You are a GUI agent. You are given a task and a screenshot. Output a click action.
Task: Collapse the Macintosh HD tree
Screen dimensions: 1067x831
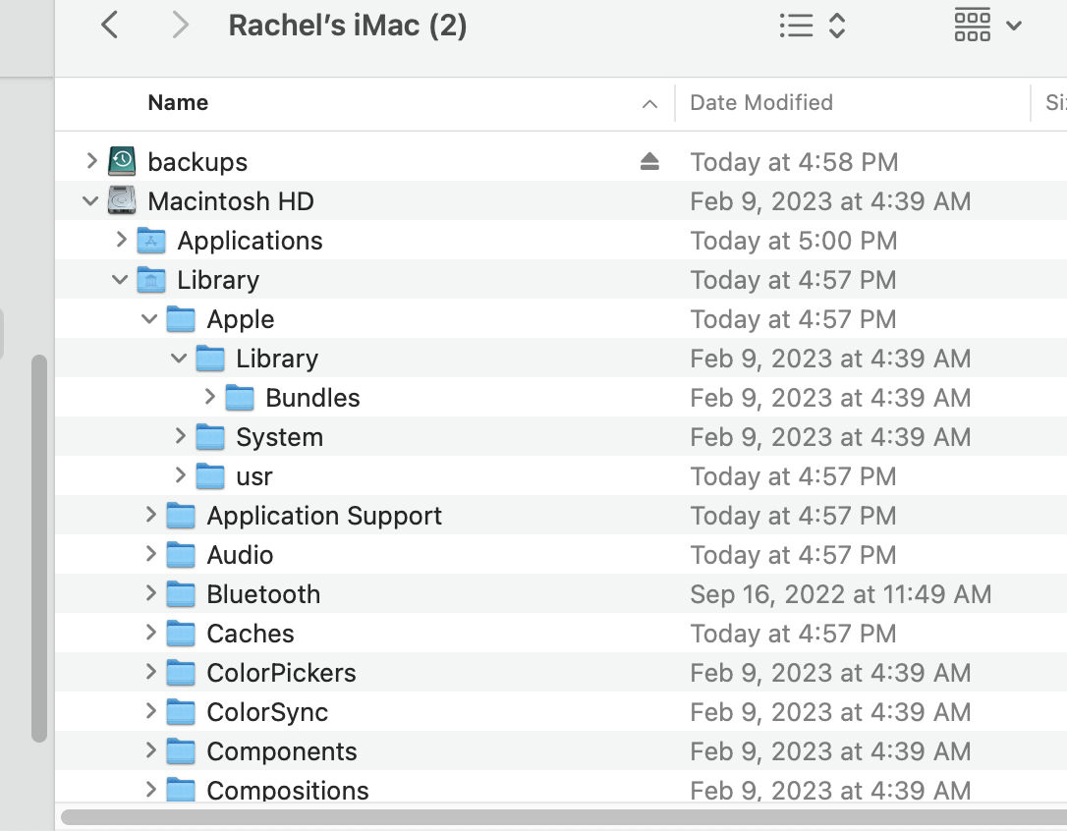tap(90, 201)
